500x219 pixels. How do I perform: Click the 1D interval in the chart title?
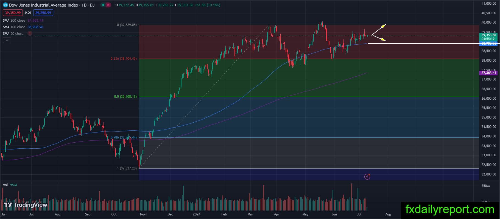click(84, 5)
